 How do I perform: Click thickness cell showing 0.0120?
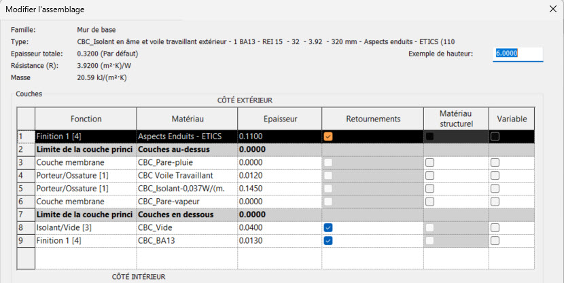(279, 176)
